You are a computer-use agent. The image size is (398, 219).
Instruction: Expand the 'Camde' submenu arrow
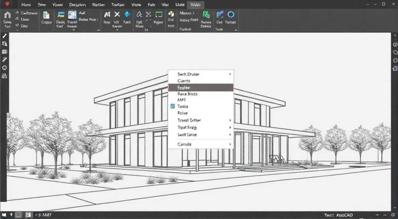230,144
